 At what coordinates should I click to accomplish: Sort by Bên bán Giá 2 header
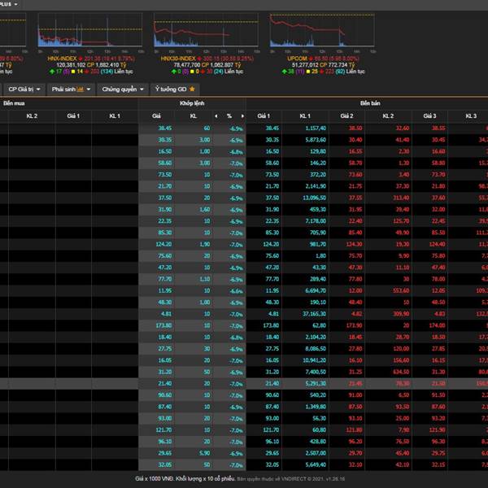pyautogui.click(x=346, y=116)
